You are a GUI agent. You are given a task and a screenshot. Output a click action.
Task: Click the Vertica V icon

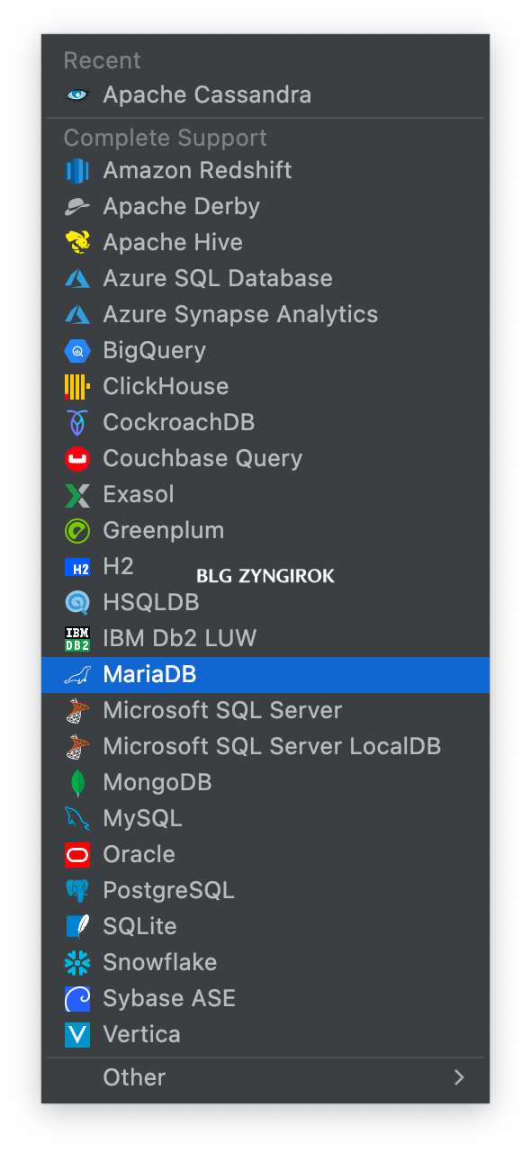coord(77,1034)
